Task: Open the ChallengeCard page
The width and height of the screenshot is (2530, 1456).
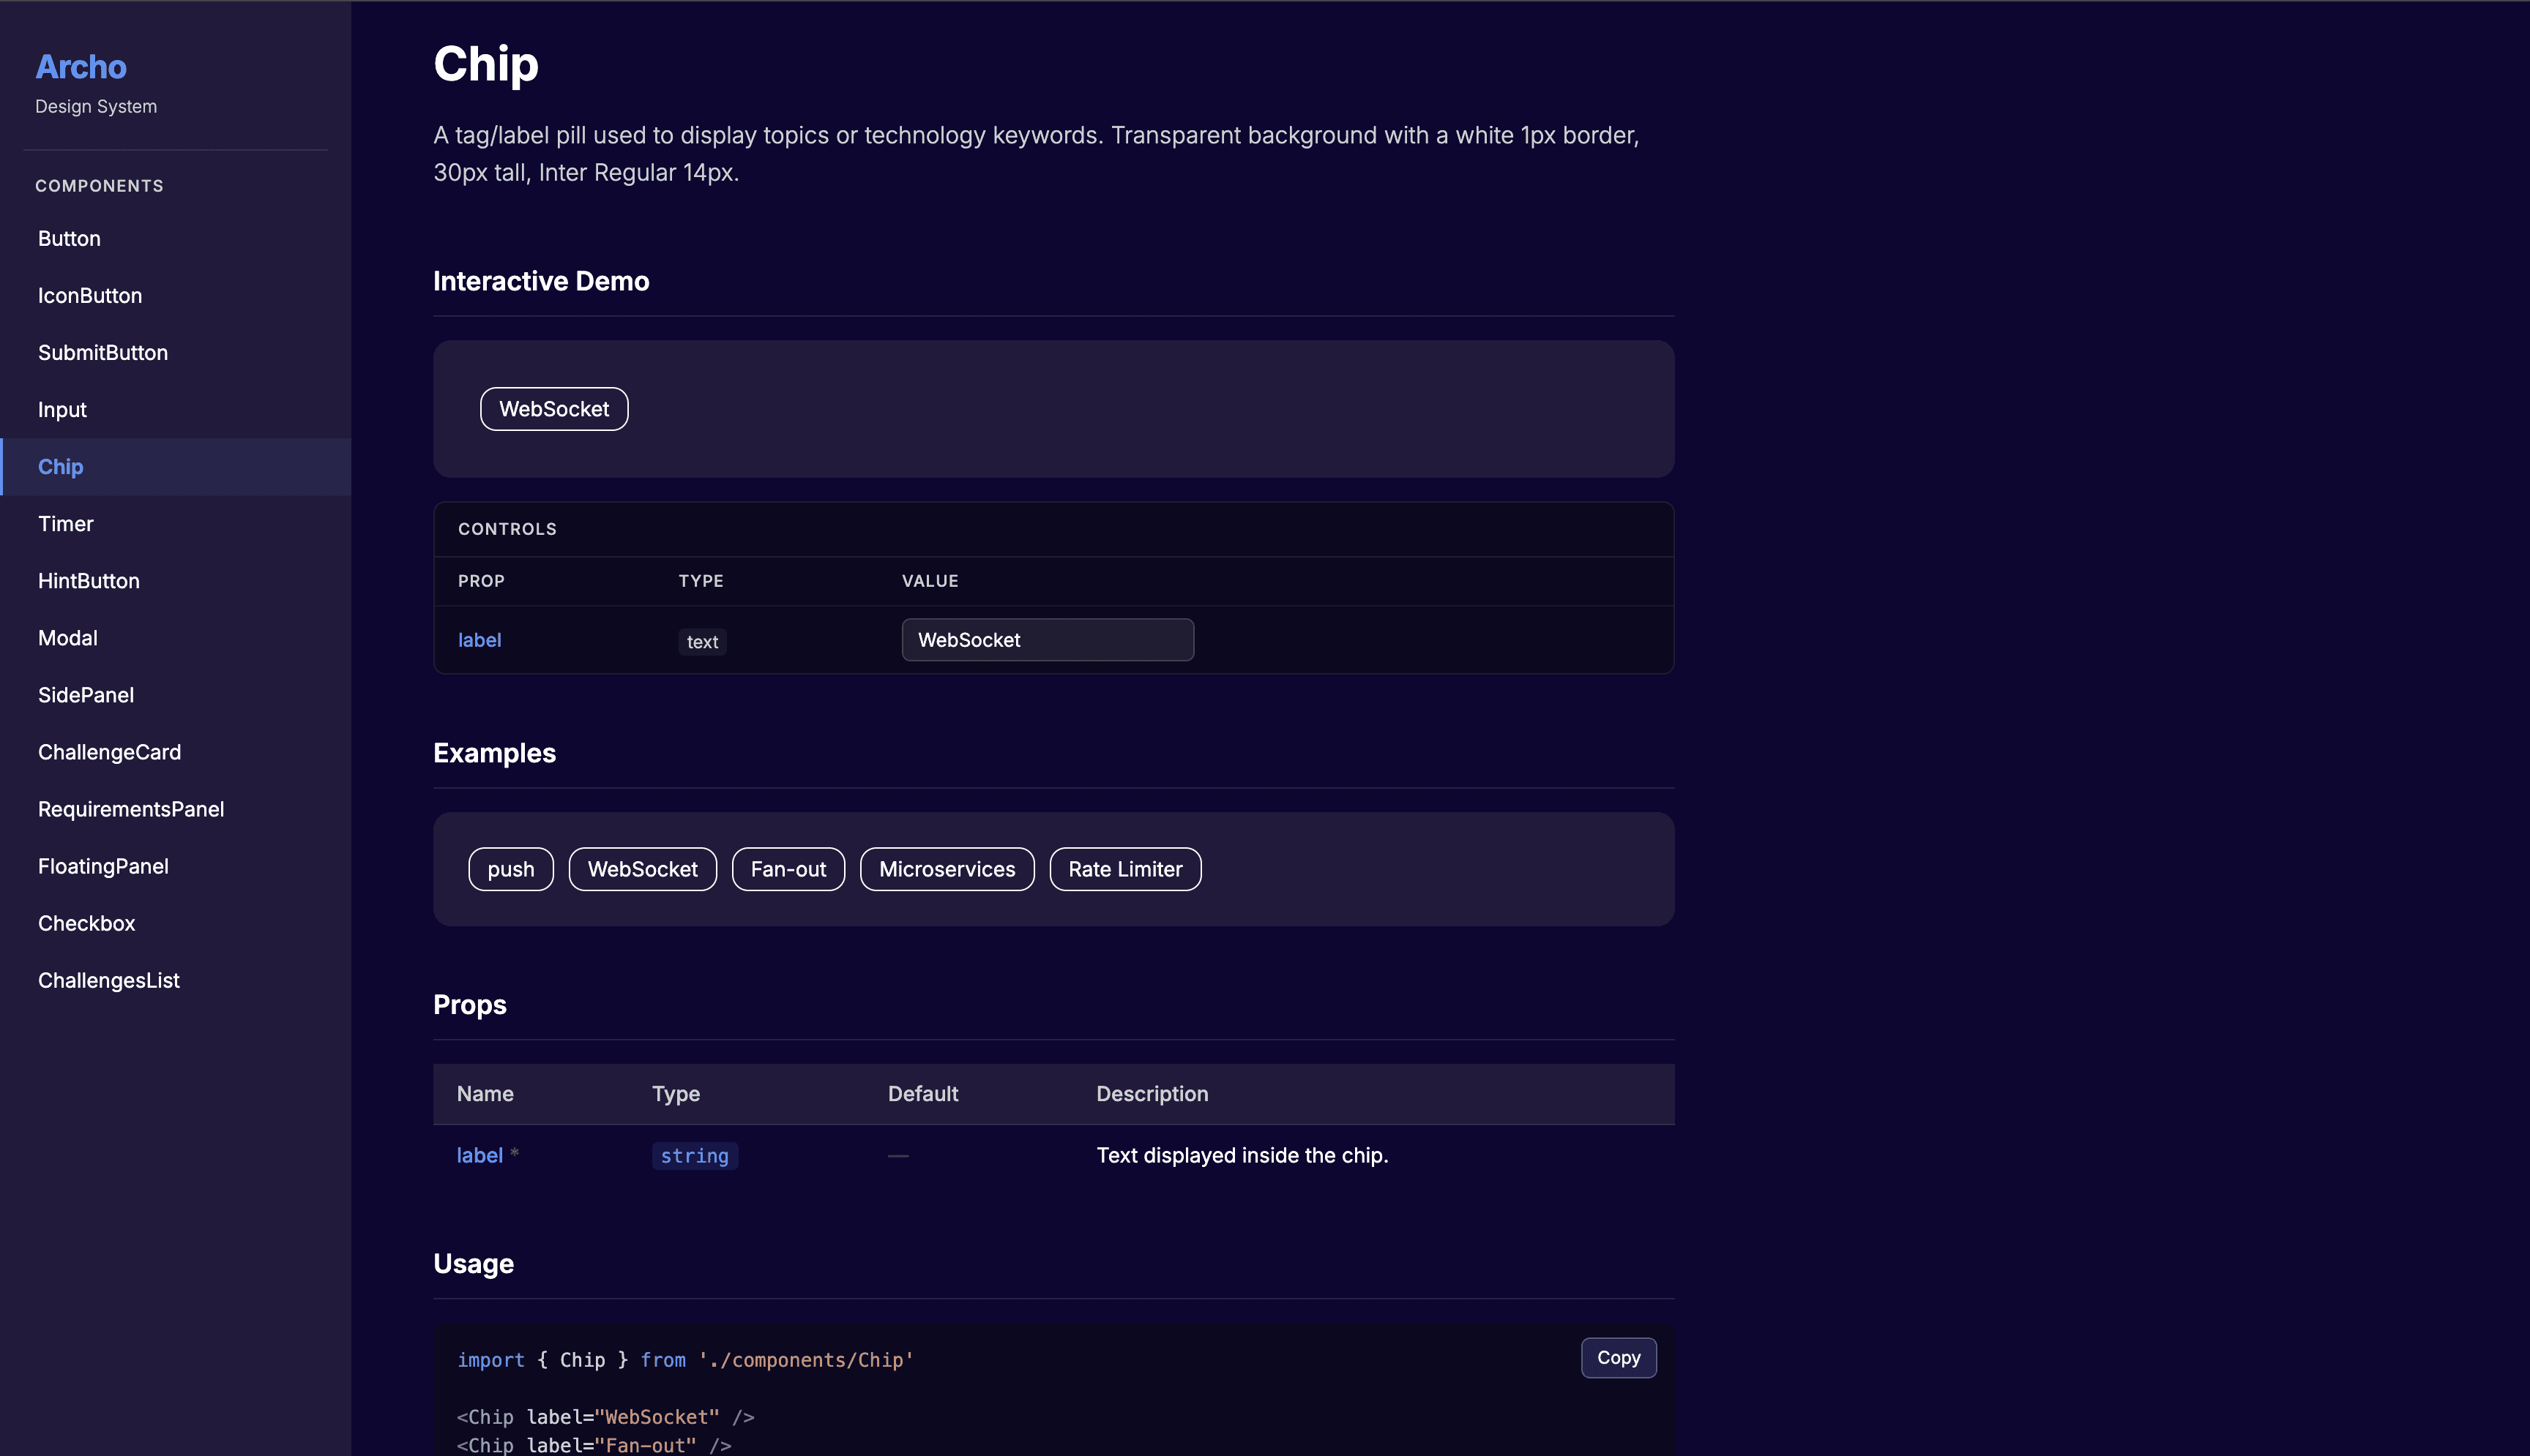Action: coord(110,752)
